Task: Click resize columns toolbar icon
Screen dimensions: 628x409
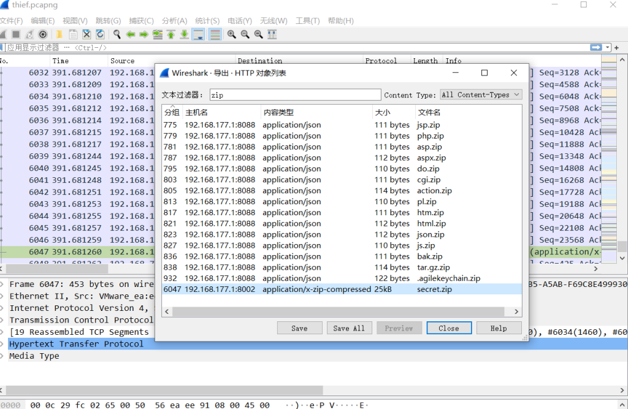Action: [x=272, y=34]
